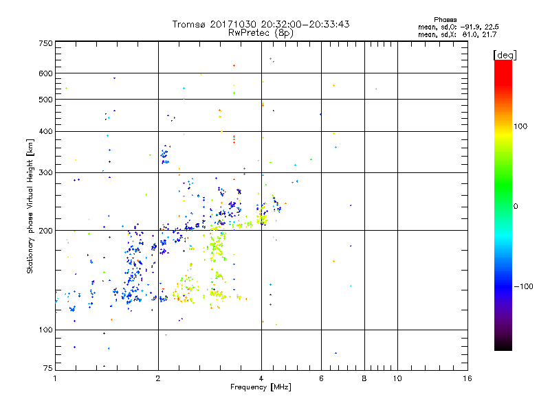Screen dimensions: 550x412
Task: Click the x-axis tick label '4'
Action: pyautogui.click(x=261, y=378)
